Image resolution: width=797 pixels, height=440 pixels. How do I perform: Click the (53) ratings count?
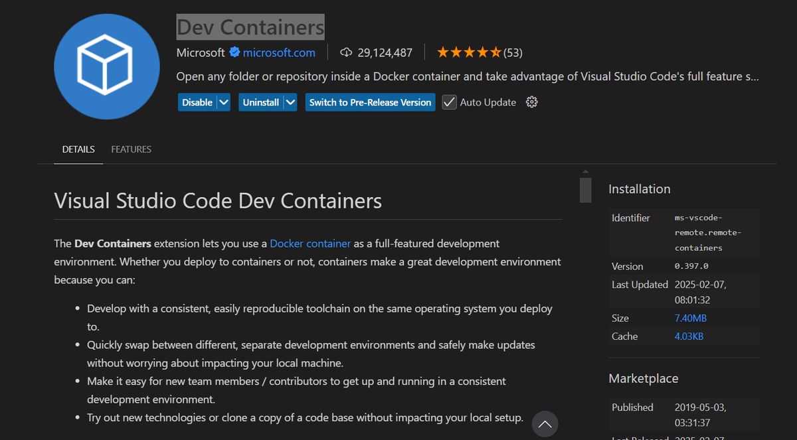pos(513,51)
